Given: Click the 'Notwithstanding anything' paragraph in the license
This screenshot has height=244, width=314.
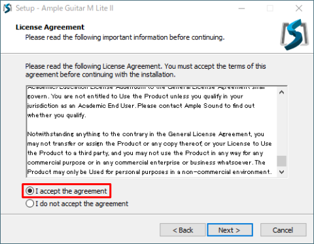Looking at the screenshot, I should pyautogui.click(x=149, y=153).
